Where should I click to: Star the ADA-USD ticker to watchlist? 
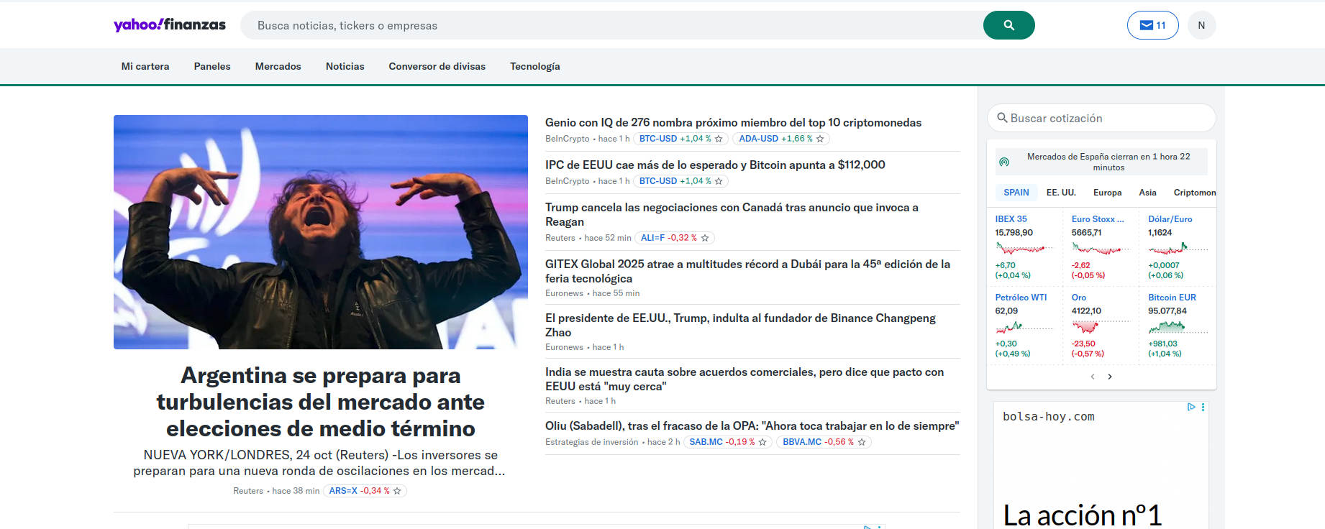(x=820, y=139)
